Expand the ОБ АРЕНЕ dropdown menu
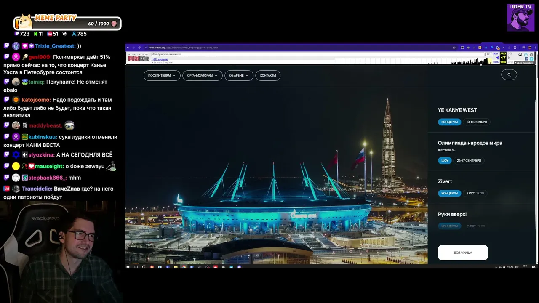 pos(239,75)
